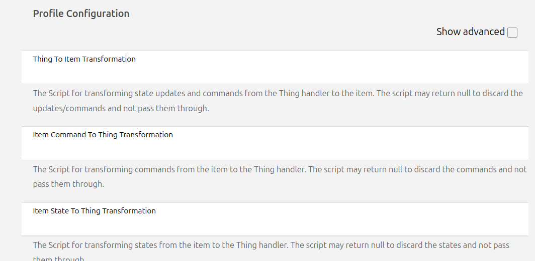This screenshot has height=261, width=535.
Task: Click the Item State To Thing Transformation label
Action: tap(95, 211)
